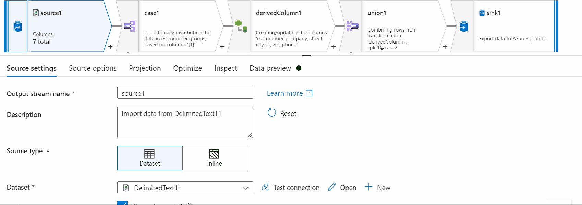Open the Projection tab
This screenshot has height=205, width=582.
point(145,68)
